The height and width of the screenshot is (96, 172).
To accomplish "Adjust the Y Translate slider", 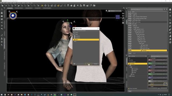I will click(x=157, y=63).
